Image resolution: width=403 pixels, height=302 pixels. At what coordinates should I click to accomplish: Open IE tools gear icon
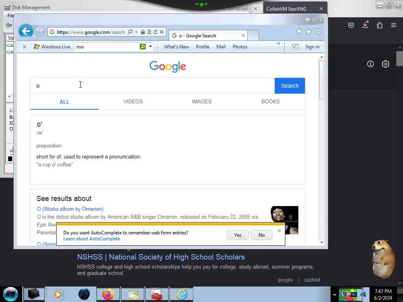click(318, 31)
